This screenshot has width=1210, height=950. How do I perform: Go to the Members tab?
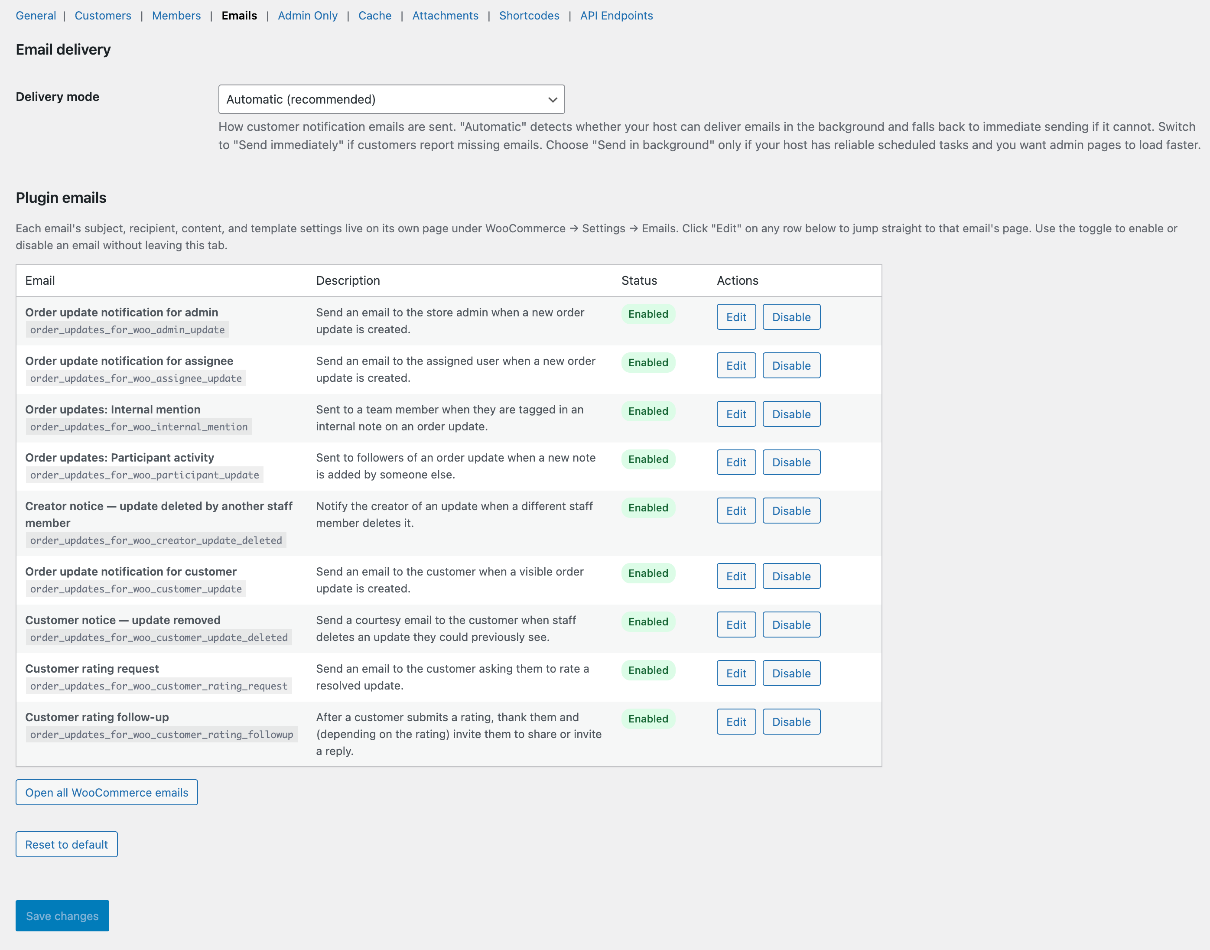176,16
